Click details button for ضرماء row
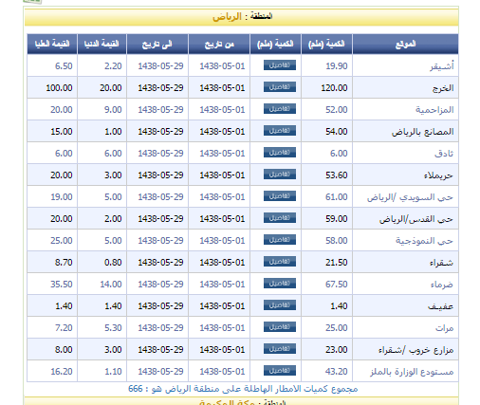The image size is (480, 405). tap(280, 284)
